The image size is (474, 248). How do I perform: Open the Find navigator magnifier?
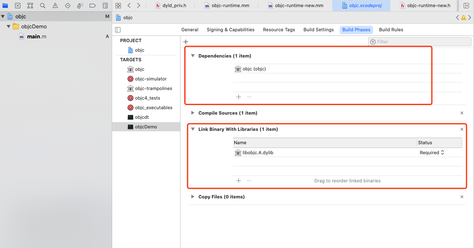[x=43, y=5]
